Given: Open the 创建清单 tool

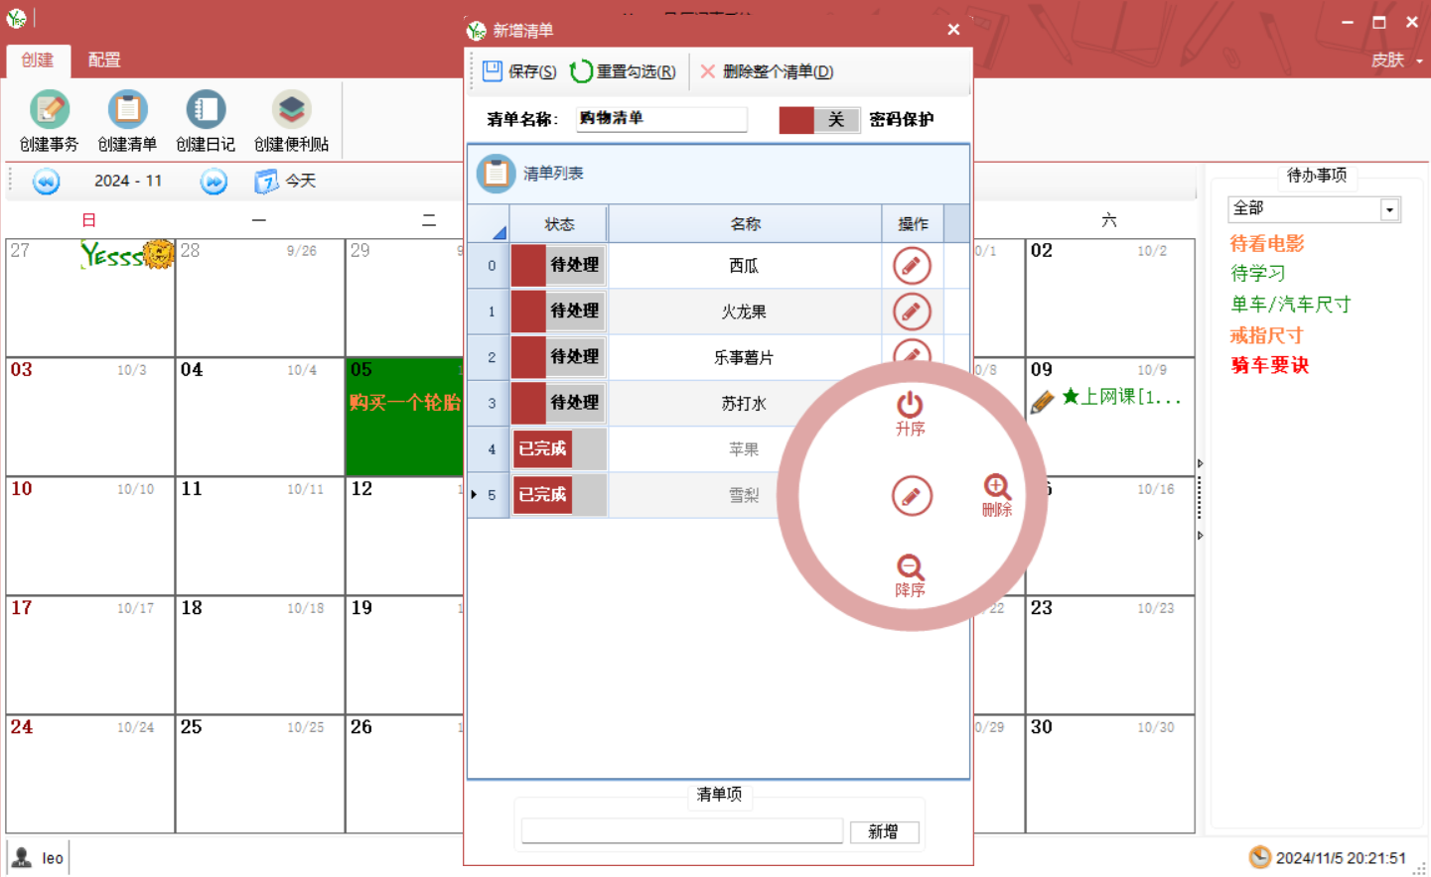Looking at the screenshot, I should [x=127, y=110].
